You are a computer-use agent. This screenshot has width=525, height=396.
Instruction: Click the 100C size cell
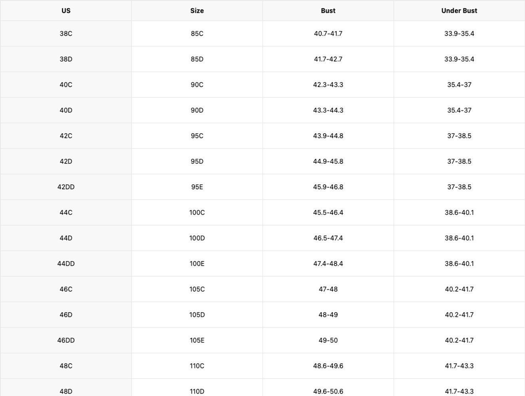pyautogui.click(x=197, y=212)
